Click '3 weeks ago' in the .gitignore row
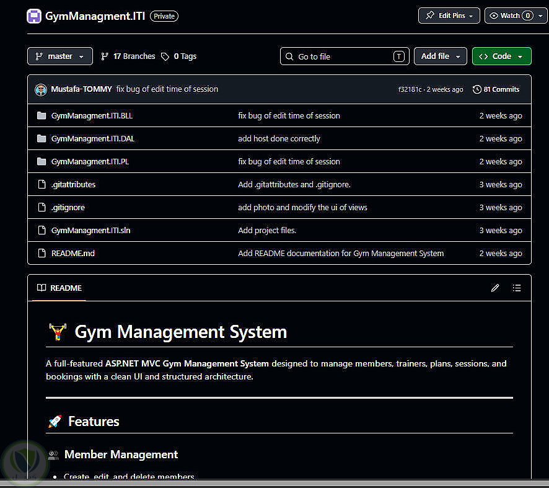This screenshot has width=549, height=488. click(500, 207)
